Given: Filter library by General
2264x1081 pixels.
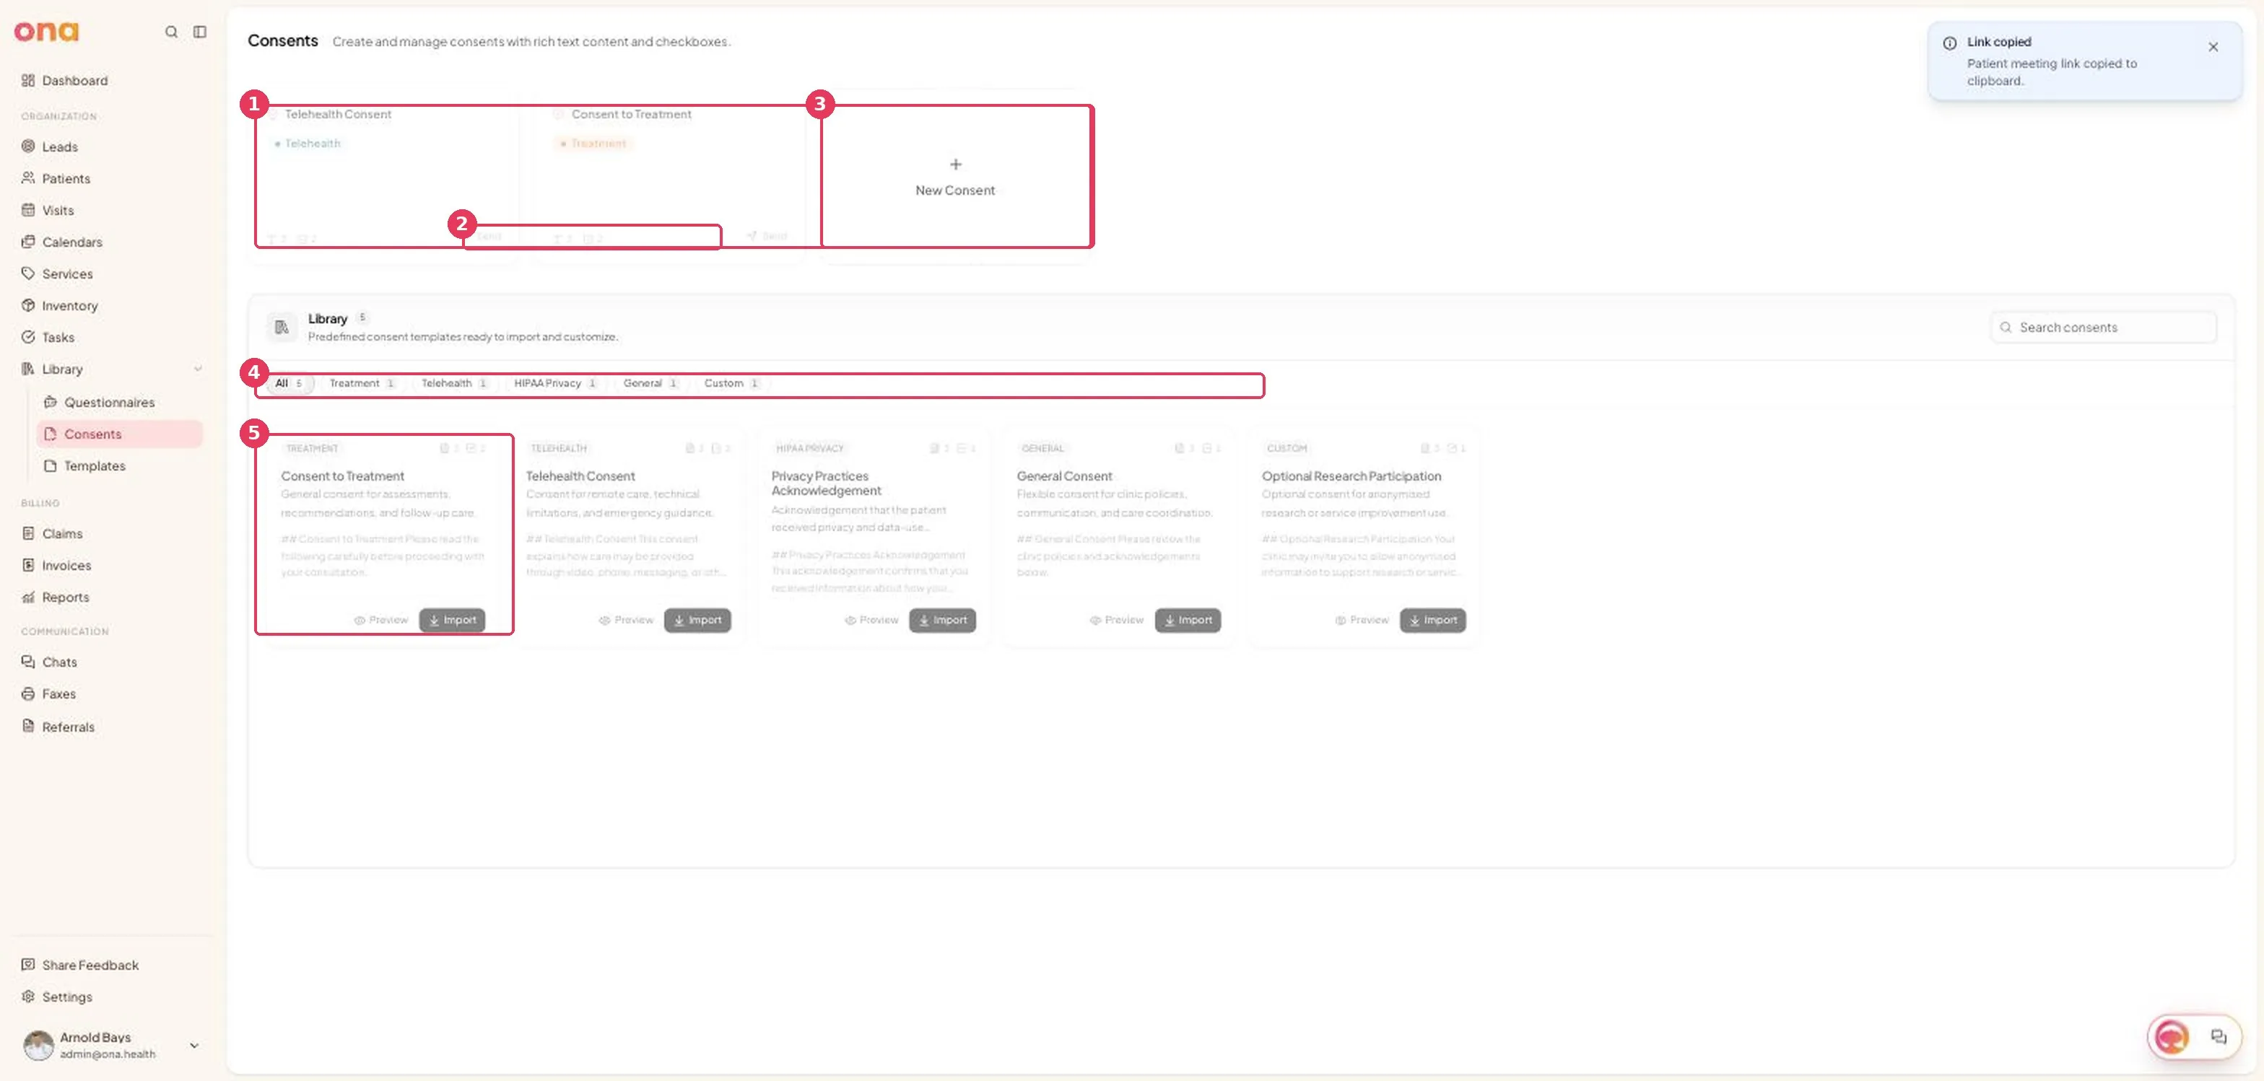Looking at the screenshot, I should click(650, 383).
